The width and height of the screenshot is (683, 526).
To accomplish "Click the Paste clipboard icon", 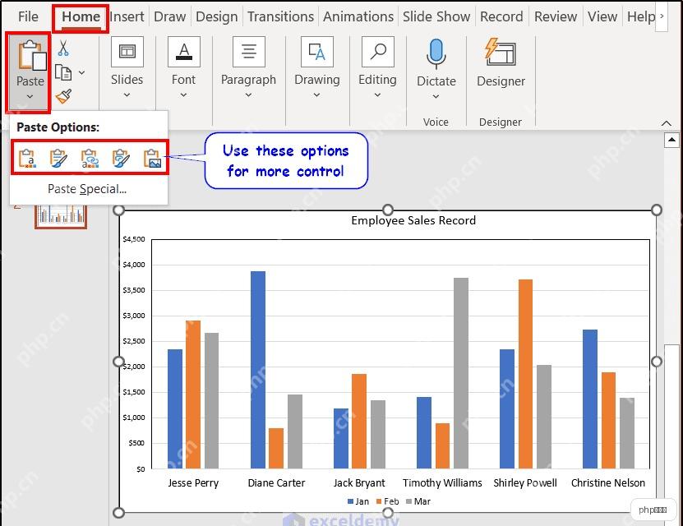I will click(x=31, y=55).
